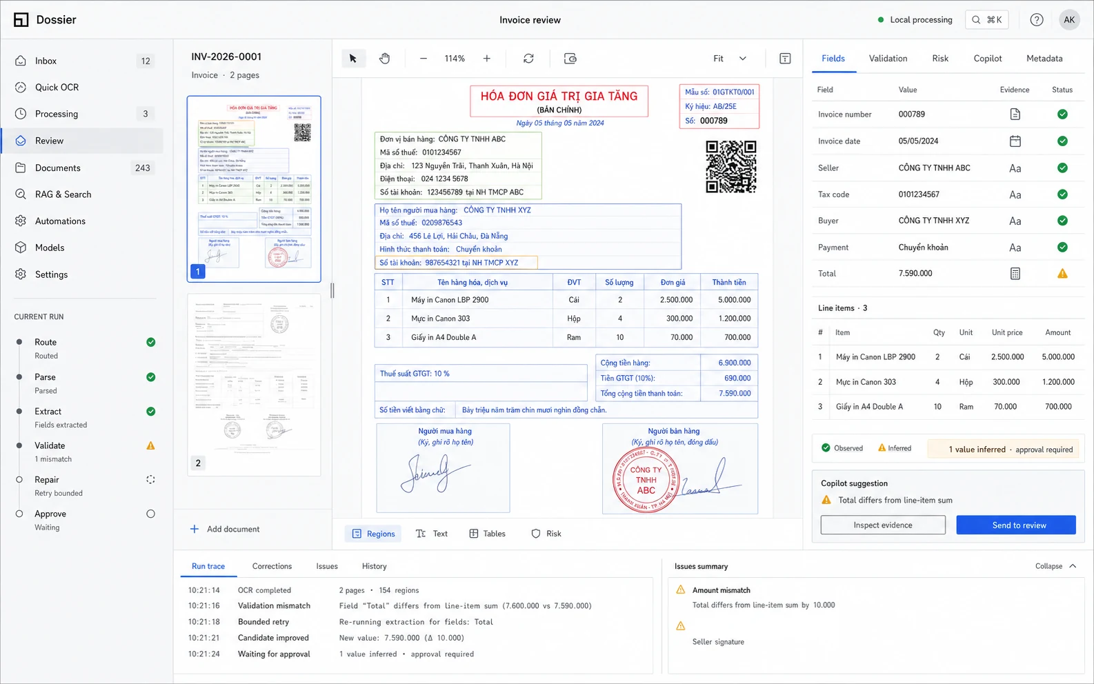
Task: Open the Fit zoom dropdown
Action: [730, 59]
